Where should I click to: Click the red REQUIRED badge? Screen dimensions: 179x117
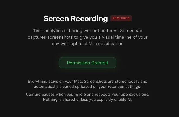[121, 18]
